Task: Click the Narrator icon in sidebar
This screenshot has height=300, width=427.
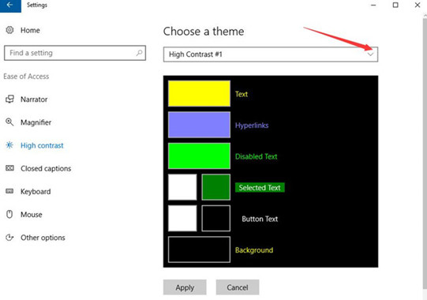Action: click(x=9, y=99)
